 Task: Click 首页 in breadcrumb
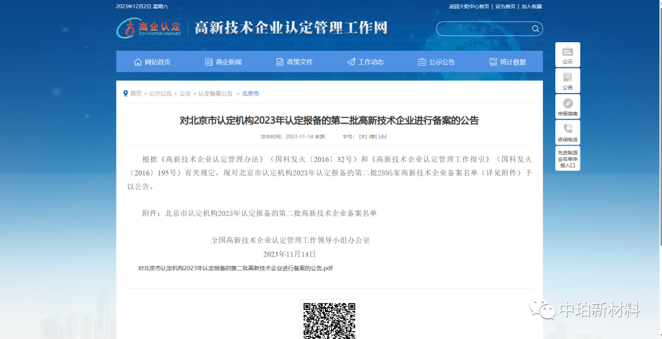coord(135,94)
